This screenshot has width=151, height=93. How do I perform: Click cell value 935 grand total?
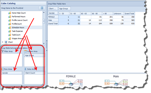pyautogui.click(x=129, y=23)
